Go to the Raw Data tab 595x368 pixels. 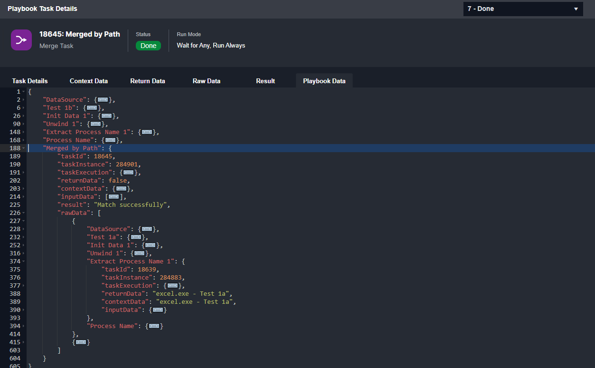pos(207,81)
